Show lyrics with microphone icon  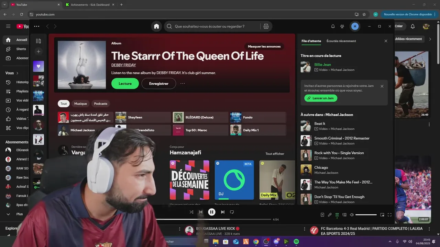330,215
